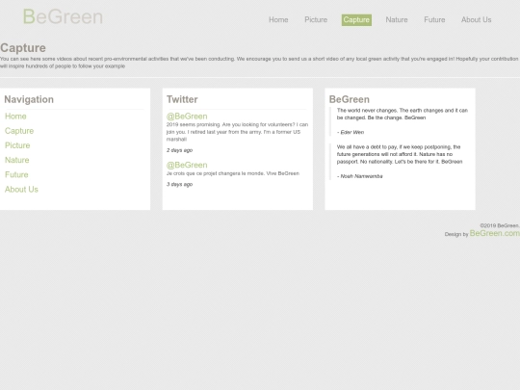The width and height of the screenshot is (520, 390).
Task: Click the '©2019 BeGreen.' copyright text
Action: [500, 226]
